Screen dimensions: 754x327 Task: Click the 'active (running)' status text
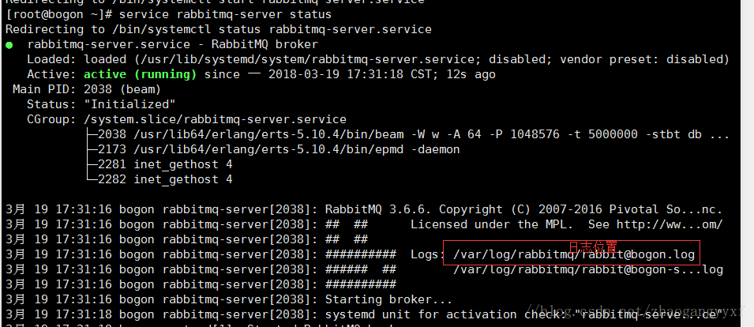[x=141, y=74]
